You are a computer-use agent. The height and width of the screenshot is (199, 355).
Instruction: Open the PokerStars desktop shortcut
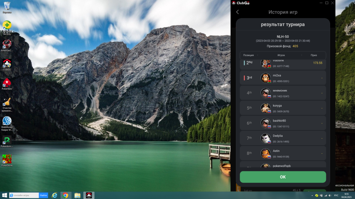[7, 83]
